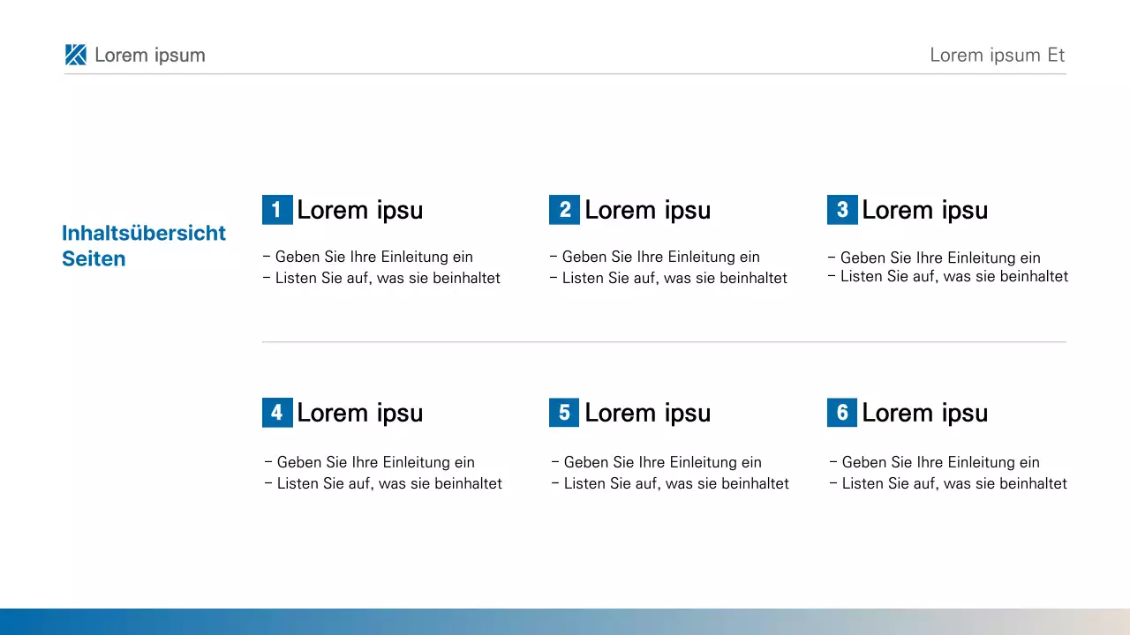Select the 'Lorem ipsu' heading beside badge 6
Viewport: 1130px width, 635px height.
[x=924, y=413]
